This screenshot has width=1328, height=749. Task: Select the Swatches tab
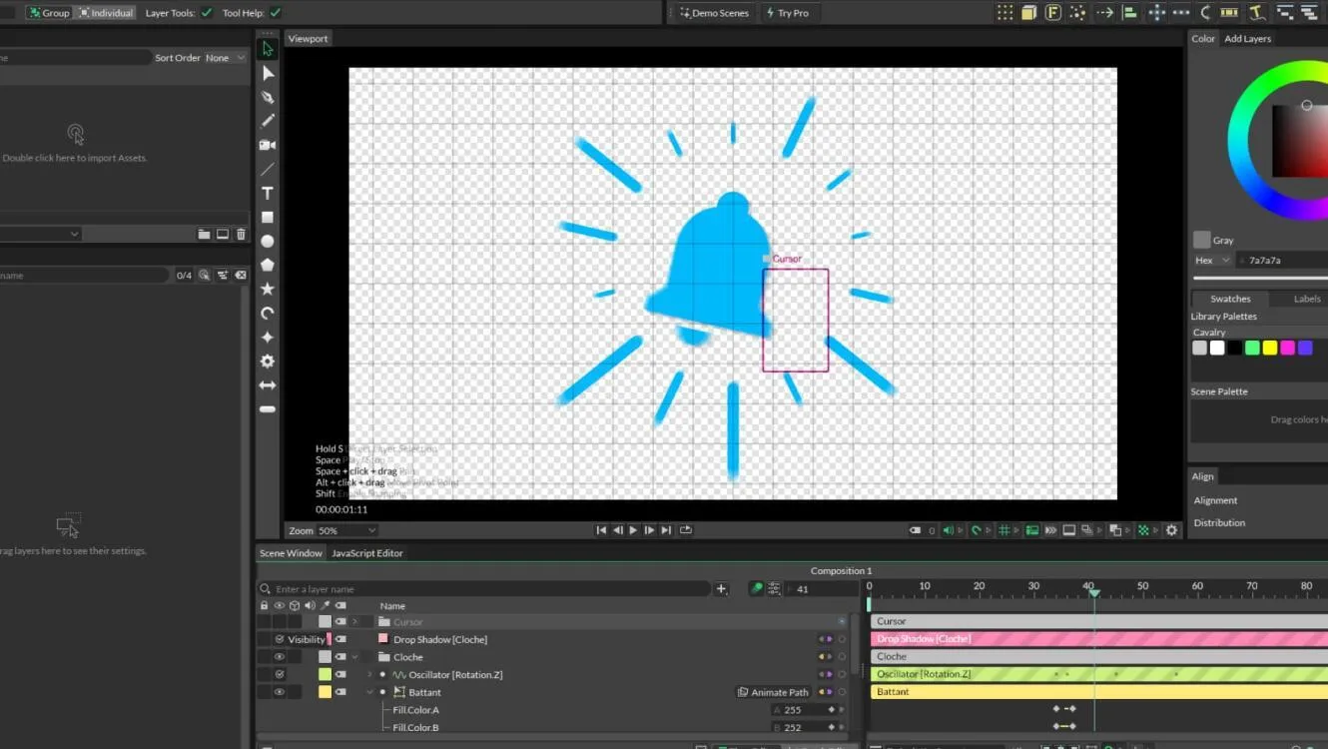(1230, 299)
